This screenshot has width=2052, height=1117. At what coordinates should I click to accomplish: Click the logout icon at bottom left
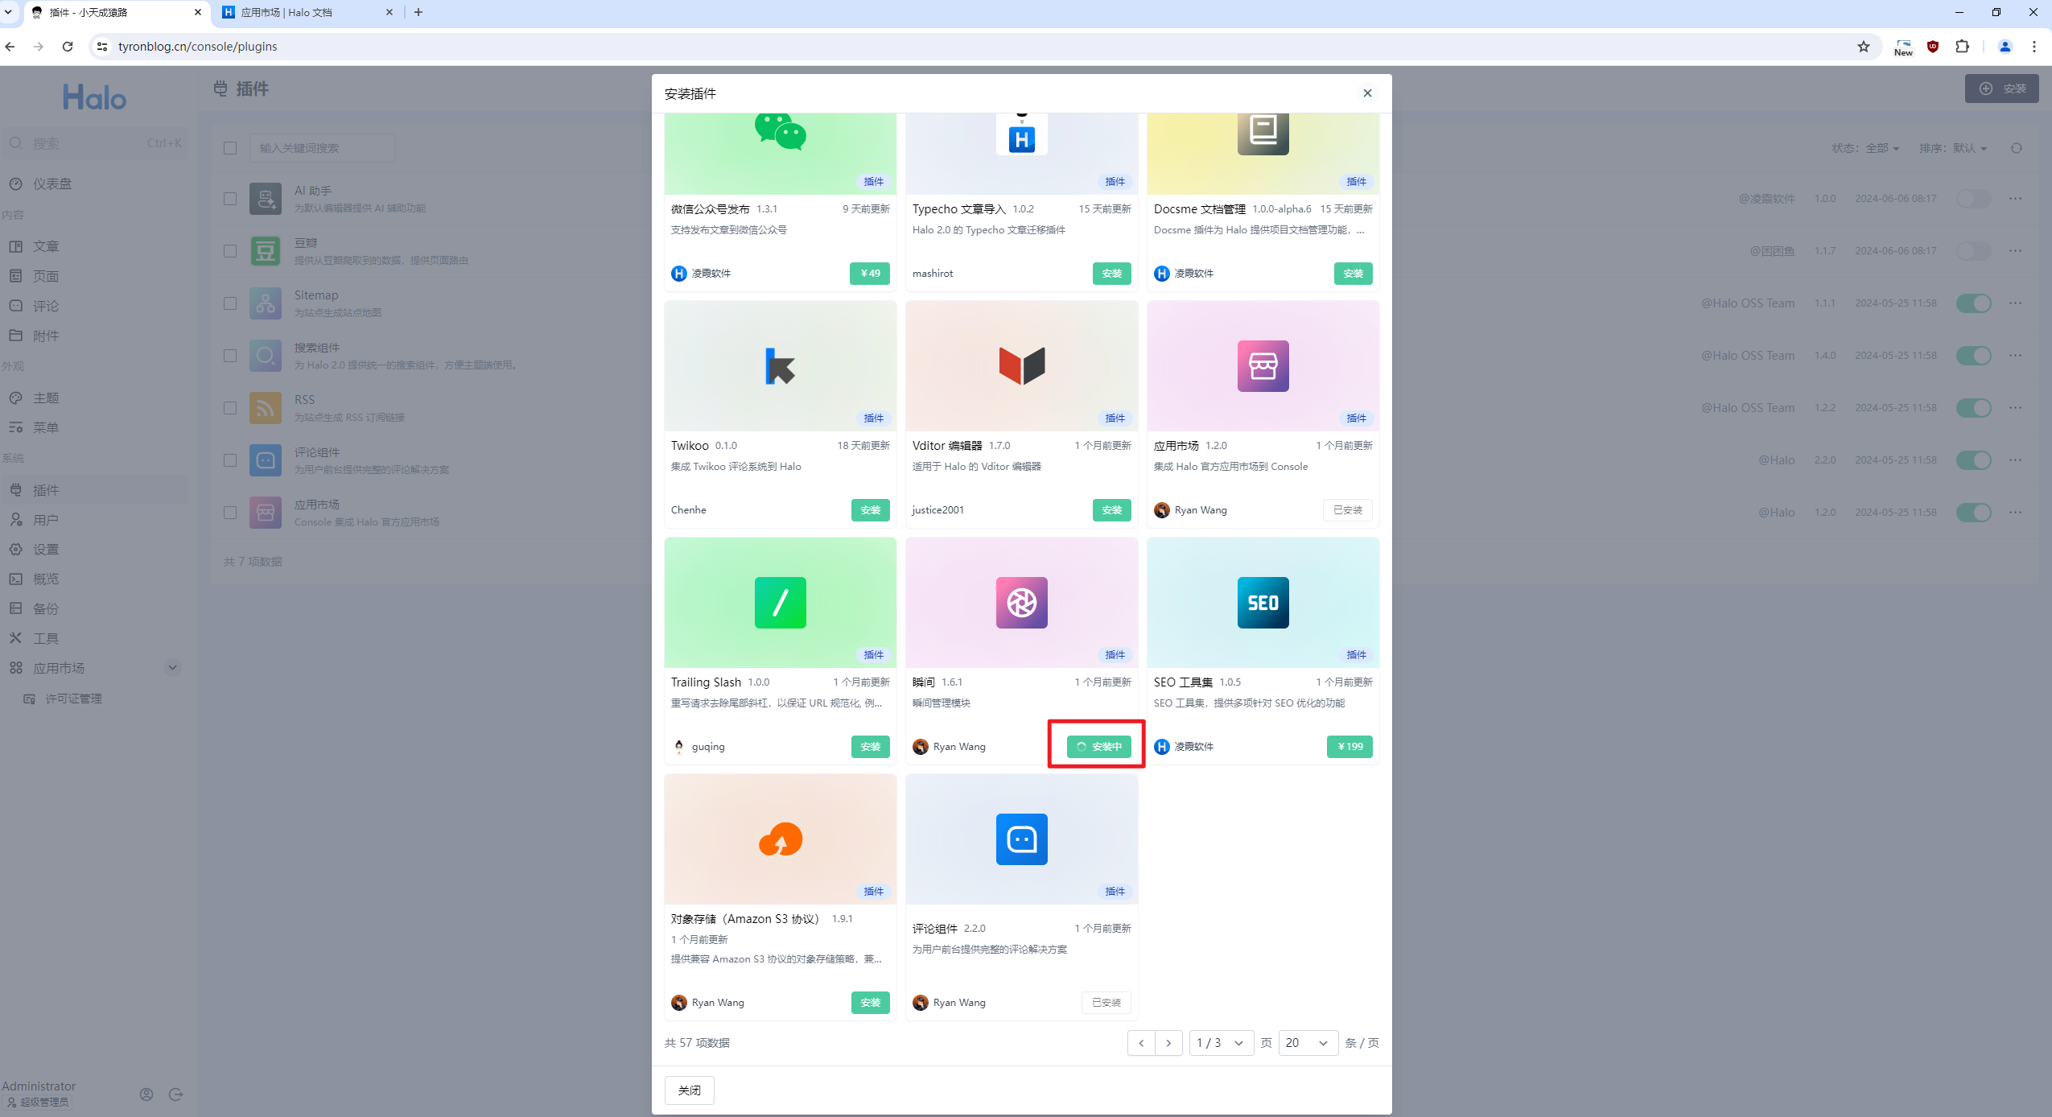tap(175, 1094)
